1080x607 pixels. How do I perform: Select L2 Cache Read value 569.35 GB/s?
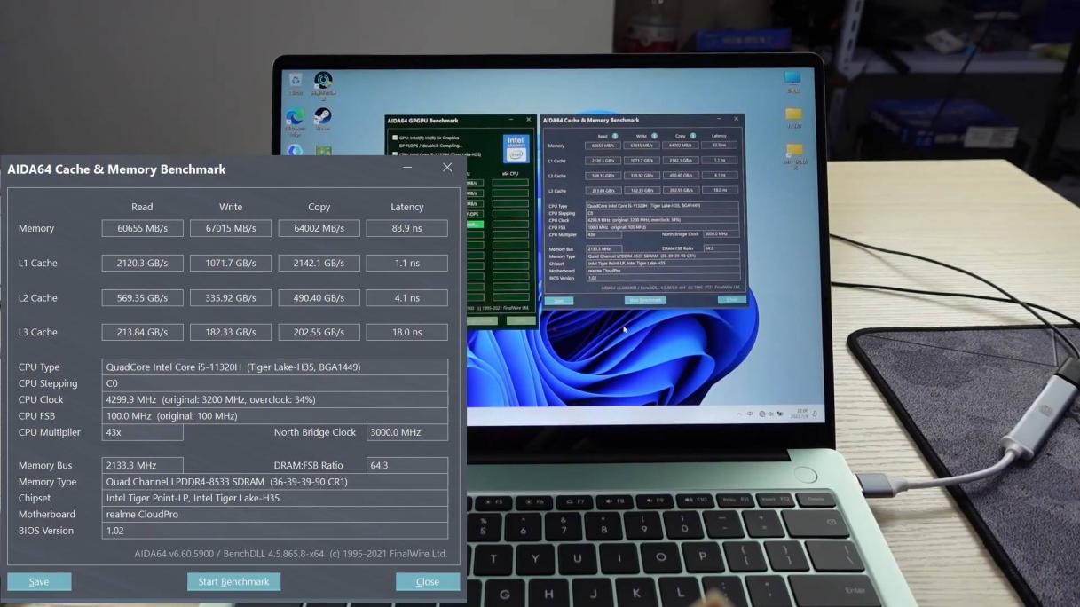click(x=142, y=297)
